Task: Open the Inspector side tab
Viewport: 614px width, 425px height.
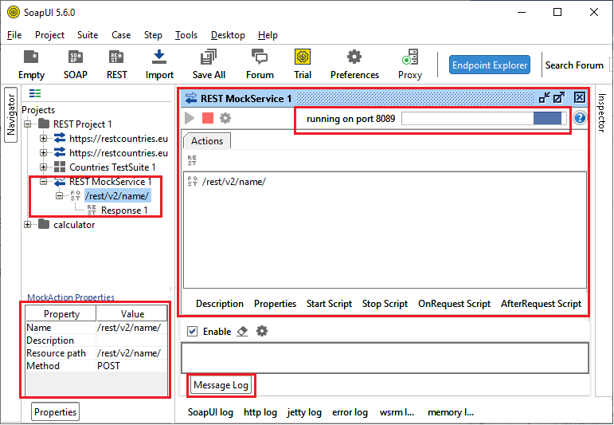Action: tap(601, 113)
